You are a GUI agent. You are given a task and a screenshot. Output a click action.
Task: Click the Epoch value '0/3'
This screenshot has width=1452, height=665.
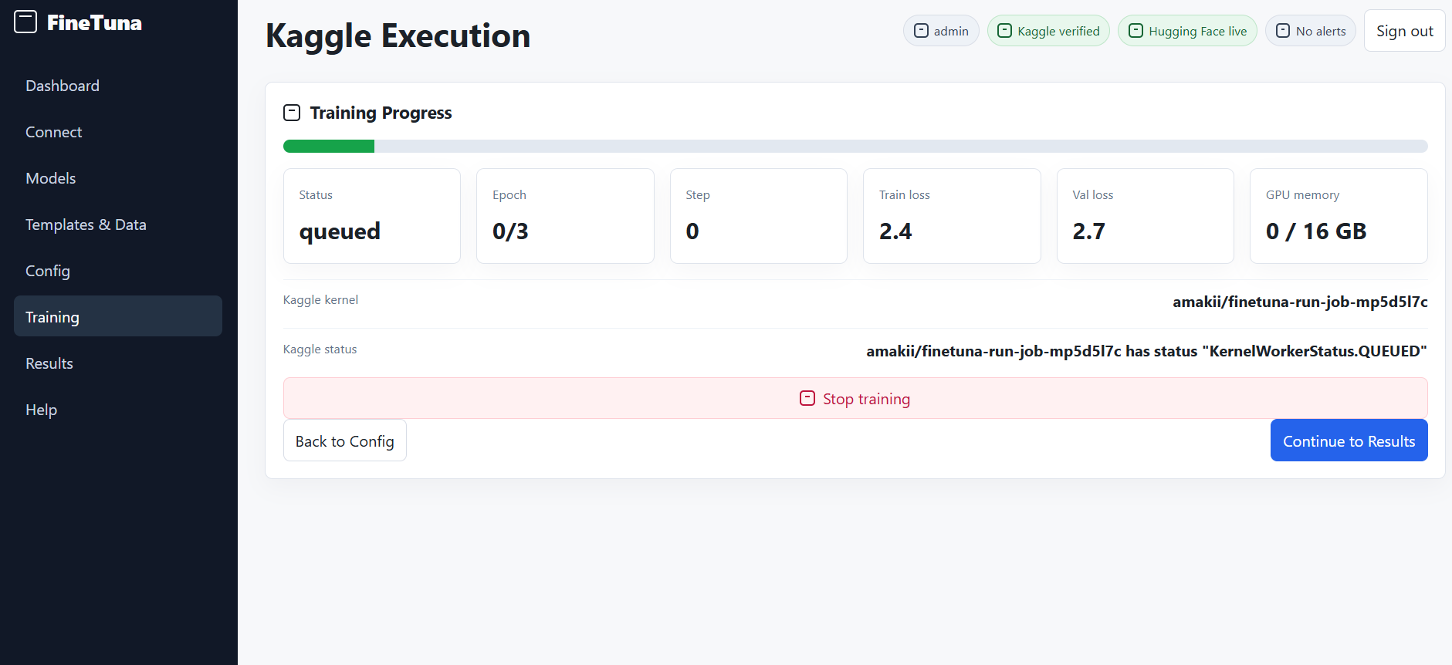510,231
